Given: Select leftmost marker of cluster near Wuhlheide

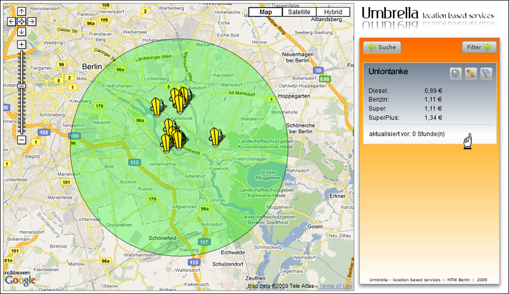Looking at the screenshot, I should [x=166, y=143].
